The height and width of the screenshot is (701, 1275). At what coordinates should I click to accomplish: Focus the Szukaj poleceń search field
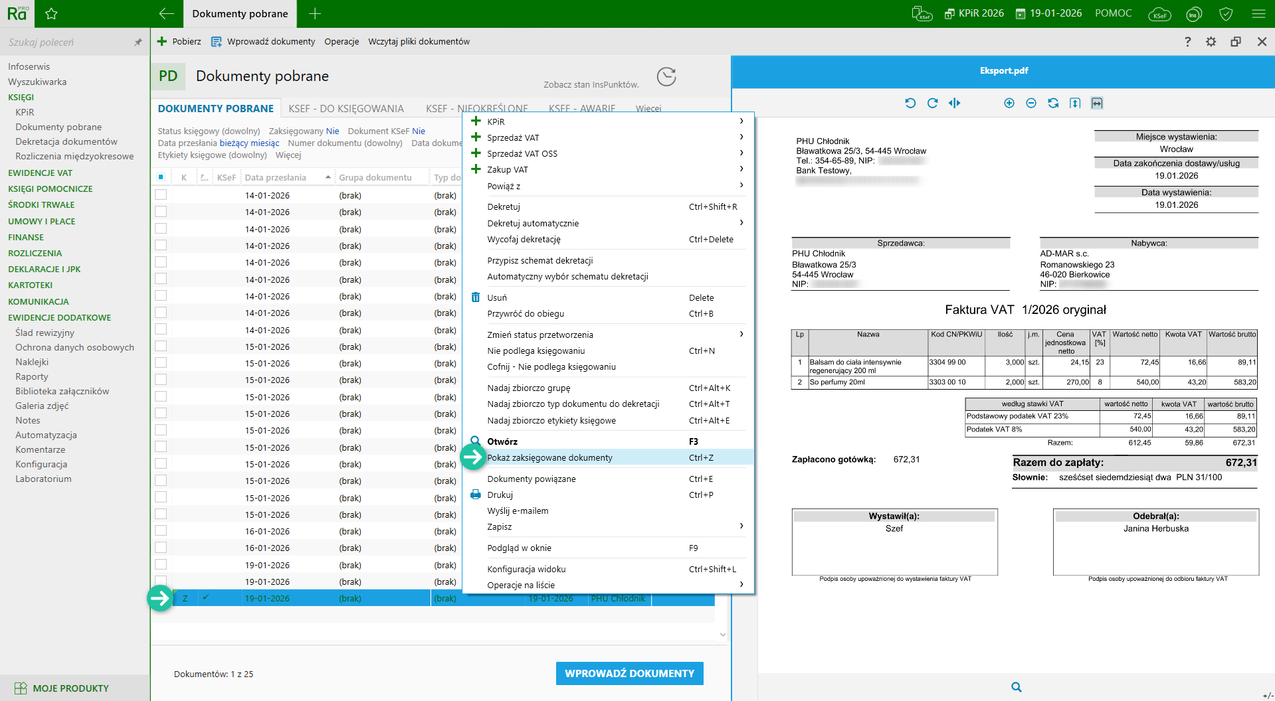pyautogui.click(x=66, y=42)
